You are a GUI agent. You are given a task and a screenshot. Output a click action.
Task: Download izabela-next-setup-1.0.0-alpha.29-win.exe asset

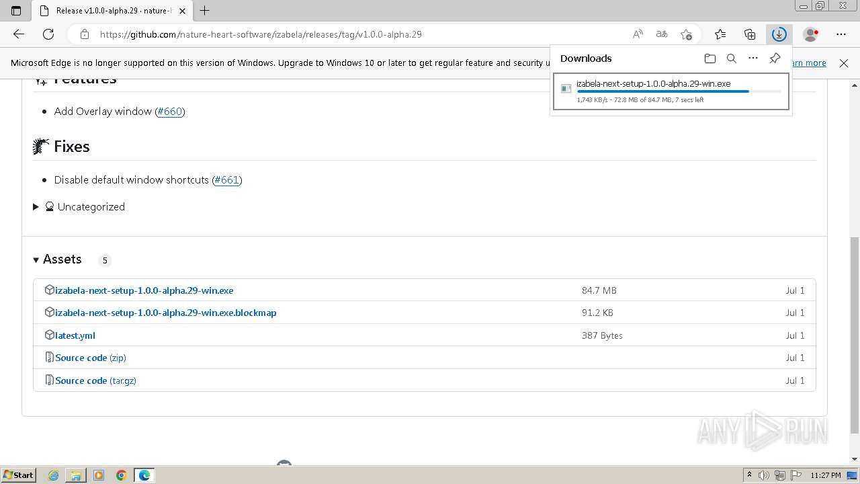(x=144, y=290)
